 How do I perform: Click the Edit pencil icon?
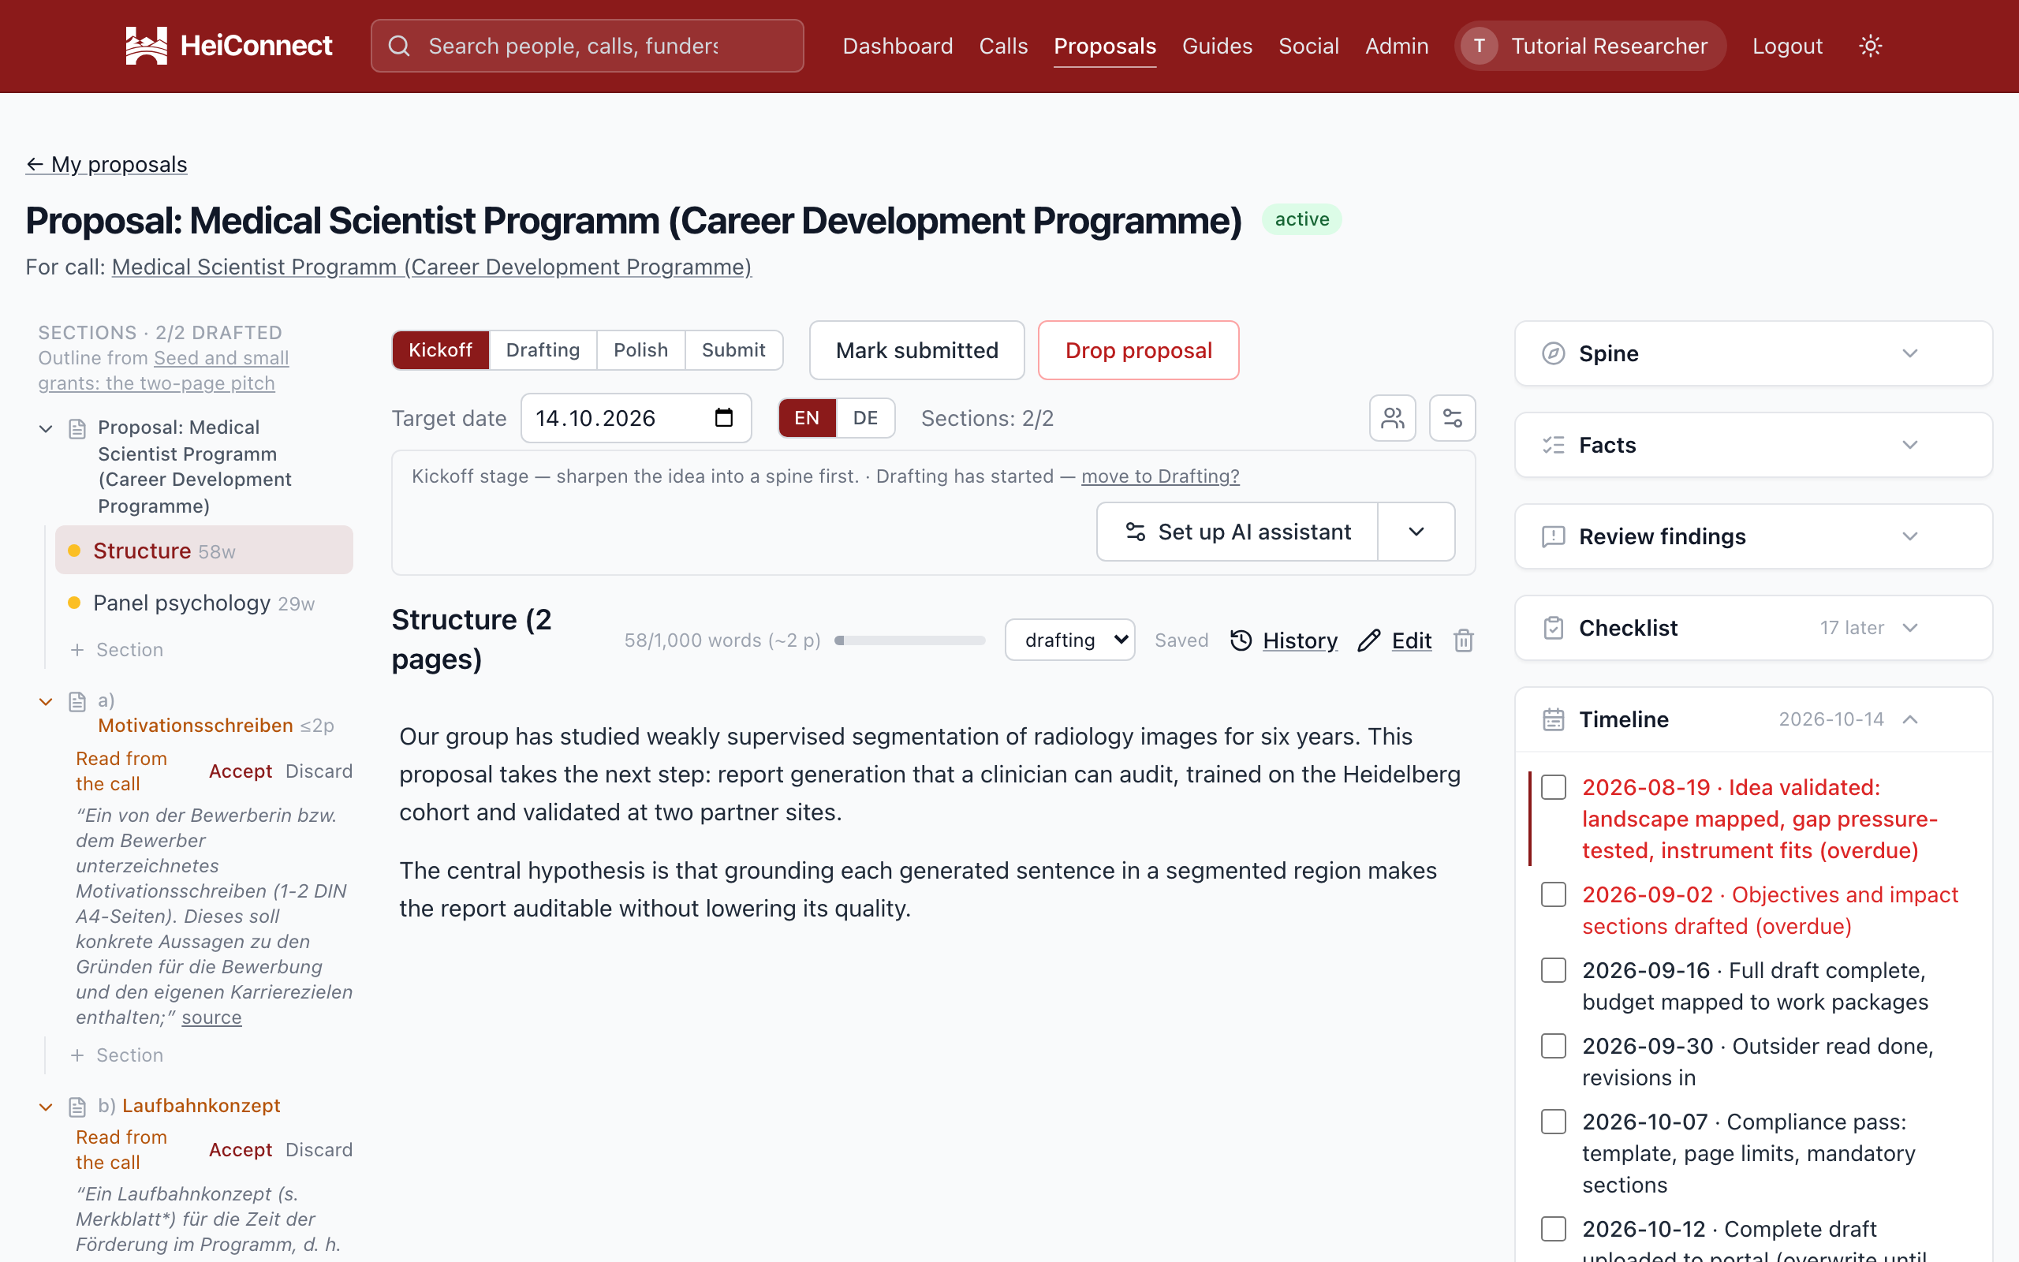coord(1369,640)
